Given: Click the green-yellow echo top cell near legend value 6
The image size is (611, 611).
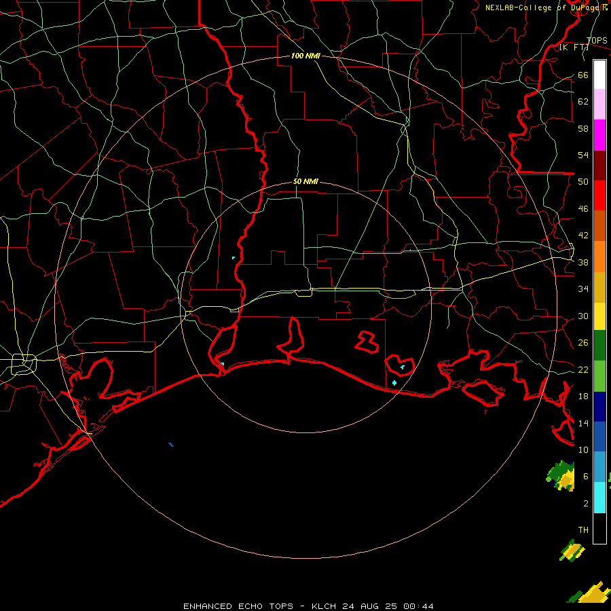Looking at the screenshot, I should tap(561, 476).
